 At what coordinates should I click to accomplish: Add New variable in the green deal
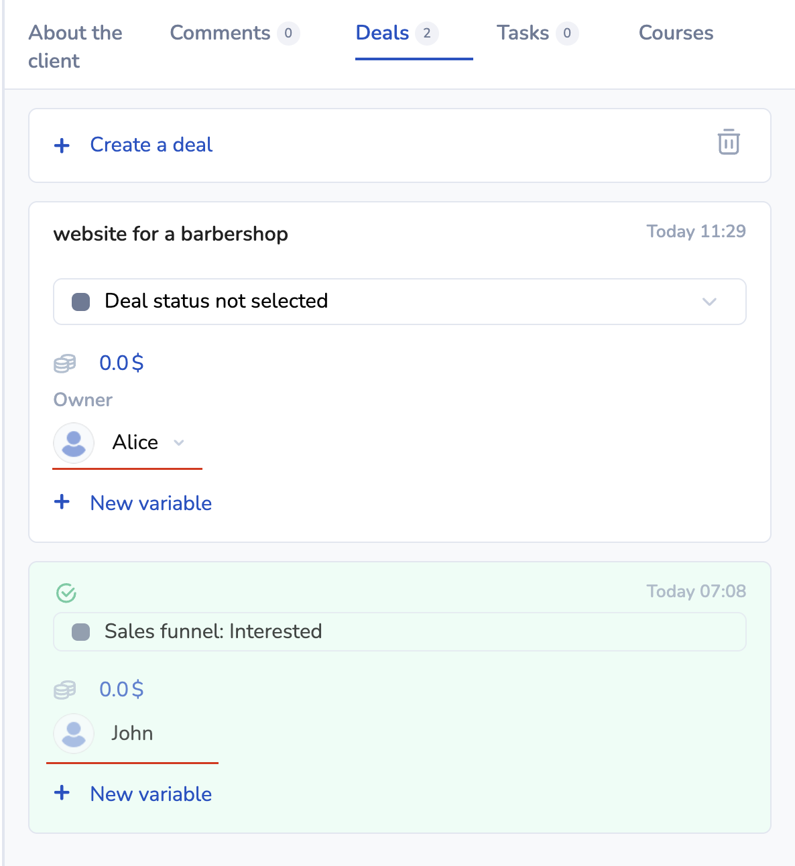(x=151, y=794)
